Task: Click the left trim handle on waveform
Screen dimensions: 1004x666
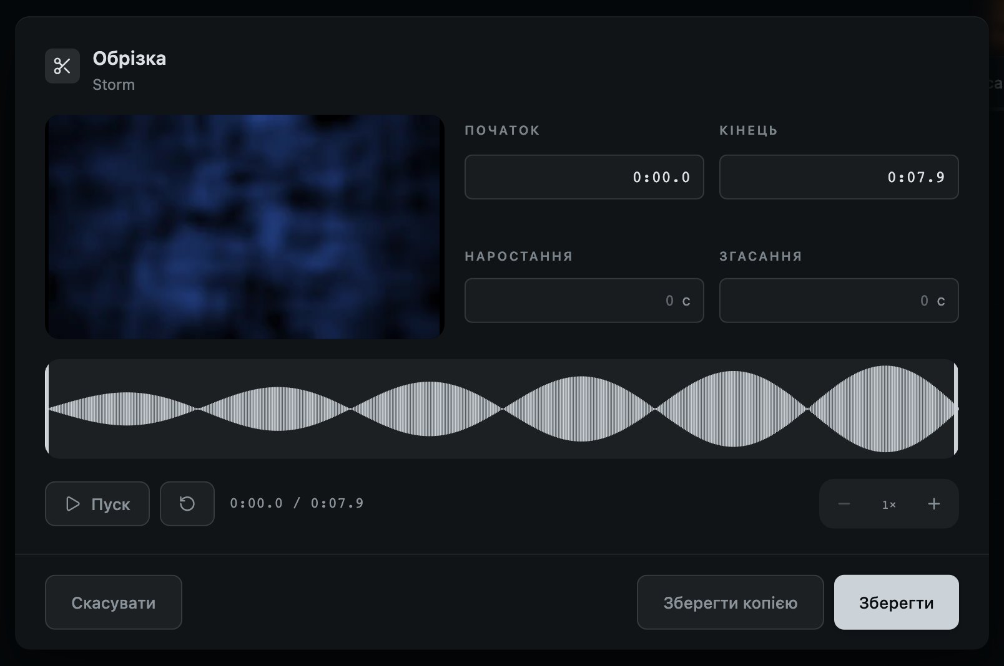Action: pyautogui.click(x=47, y=409)
